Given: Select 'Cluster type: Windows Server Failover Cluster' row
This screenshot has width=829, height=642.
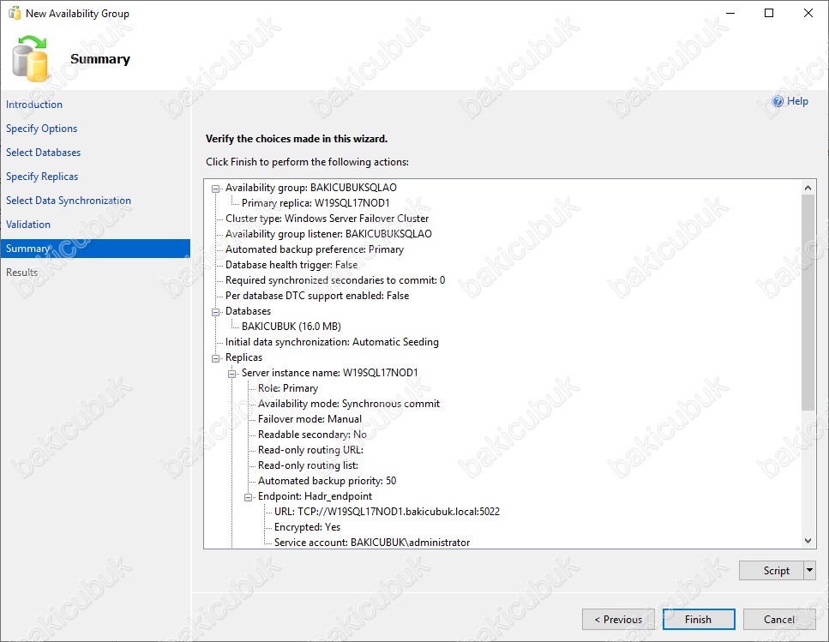Looking at the screenshot, I should coord(327,219).
